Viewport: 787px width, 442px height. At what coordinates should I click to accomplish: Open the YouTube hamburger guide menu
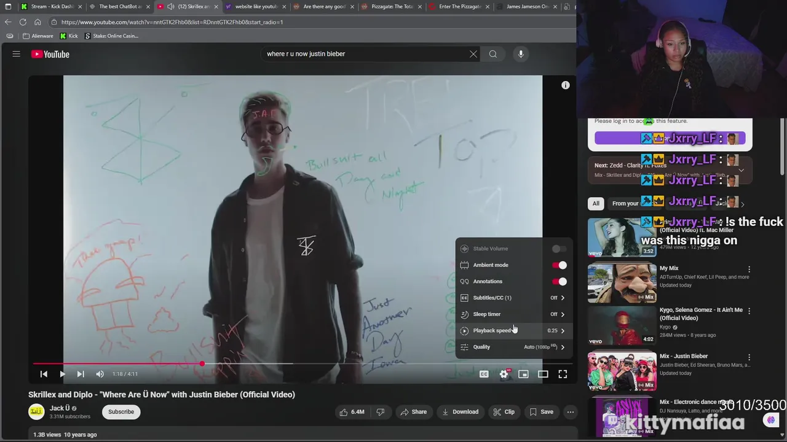click(17, 54)
